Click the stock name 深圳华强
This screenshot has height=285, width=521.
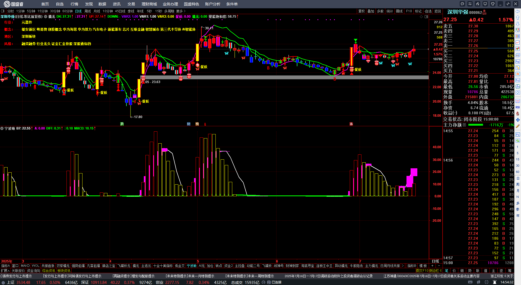(458, 12)
